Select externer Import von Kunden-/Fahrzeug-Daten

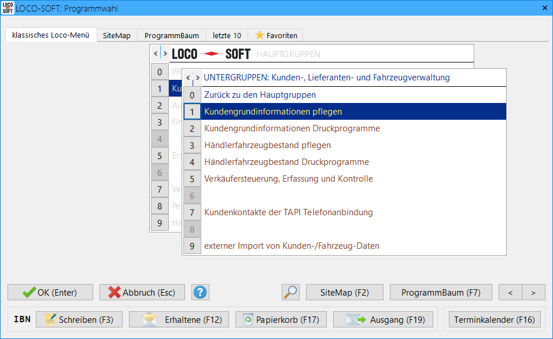tap(292, 246)
